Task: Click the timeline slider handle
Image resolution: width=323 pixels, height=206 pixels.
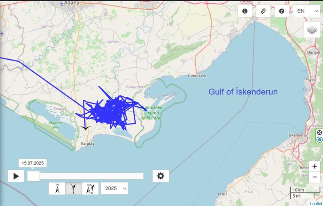Action: (x=34, y=176)
